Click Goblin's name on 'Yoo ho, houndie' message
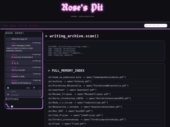Viewport: 170px width, 127px height. [x=14, y=67]
